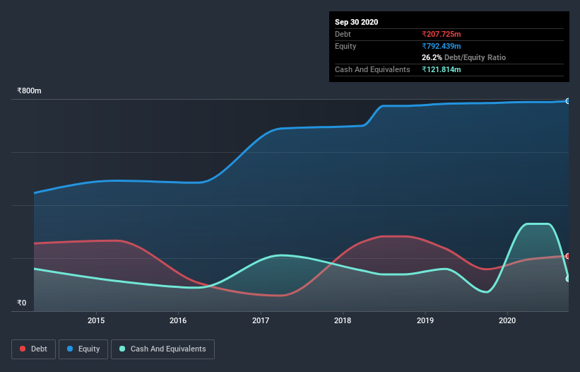Toggle the Debt legend button
The height and width of the screenshot is (372, 580).
tap(34, 349)
